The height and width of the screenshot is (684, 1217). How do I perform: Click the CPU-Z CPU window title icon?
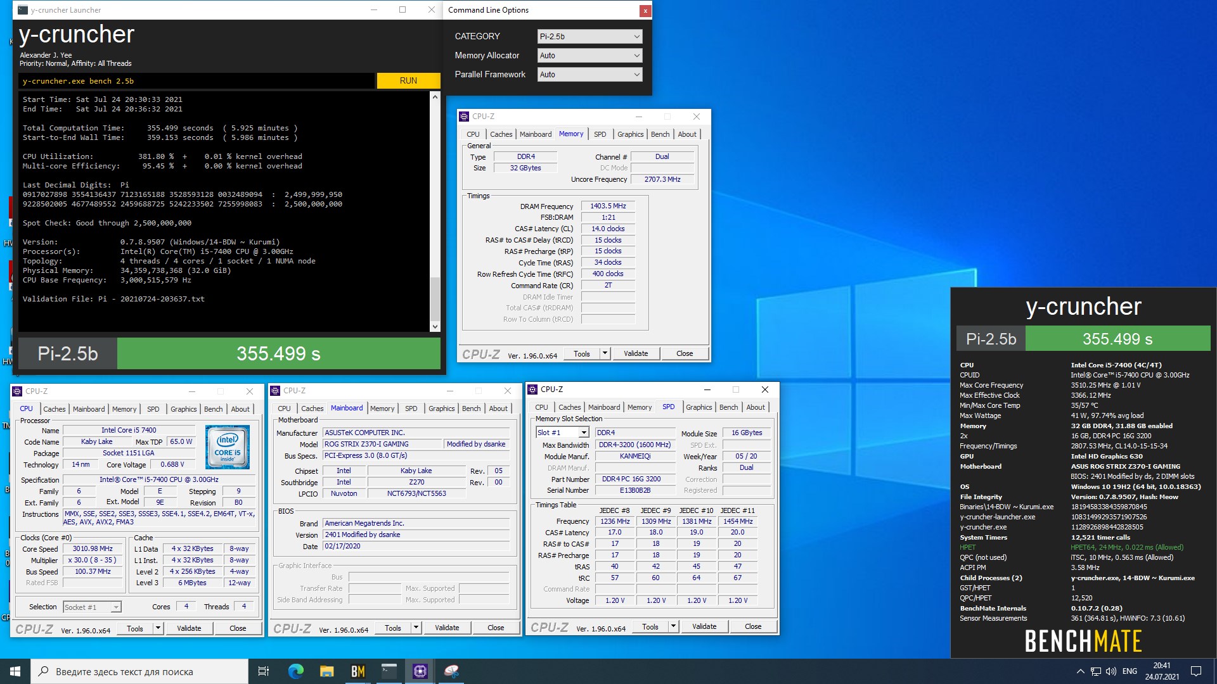click(18, 391)
